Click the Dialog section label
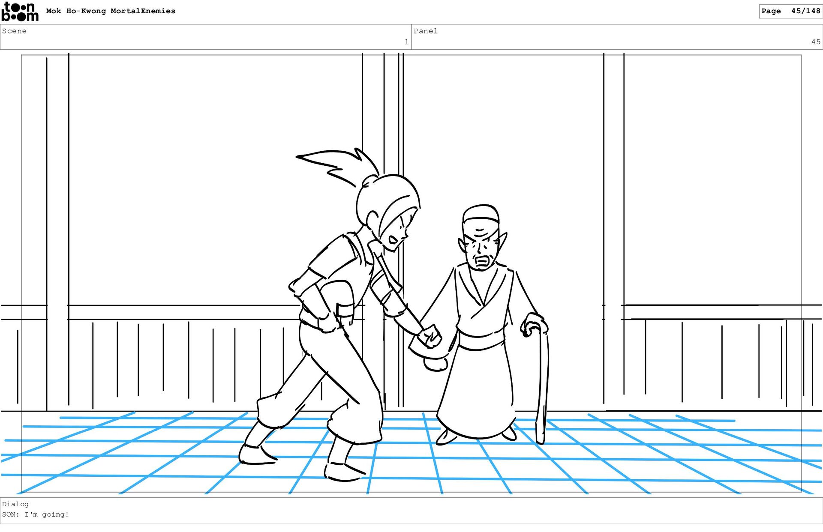This screenshot has width=823, height=532. tap(15, 504)
